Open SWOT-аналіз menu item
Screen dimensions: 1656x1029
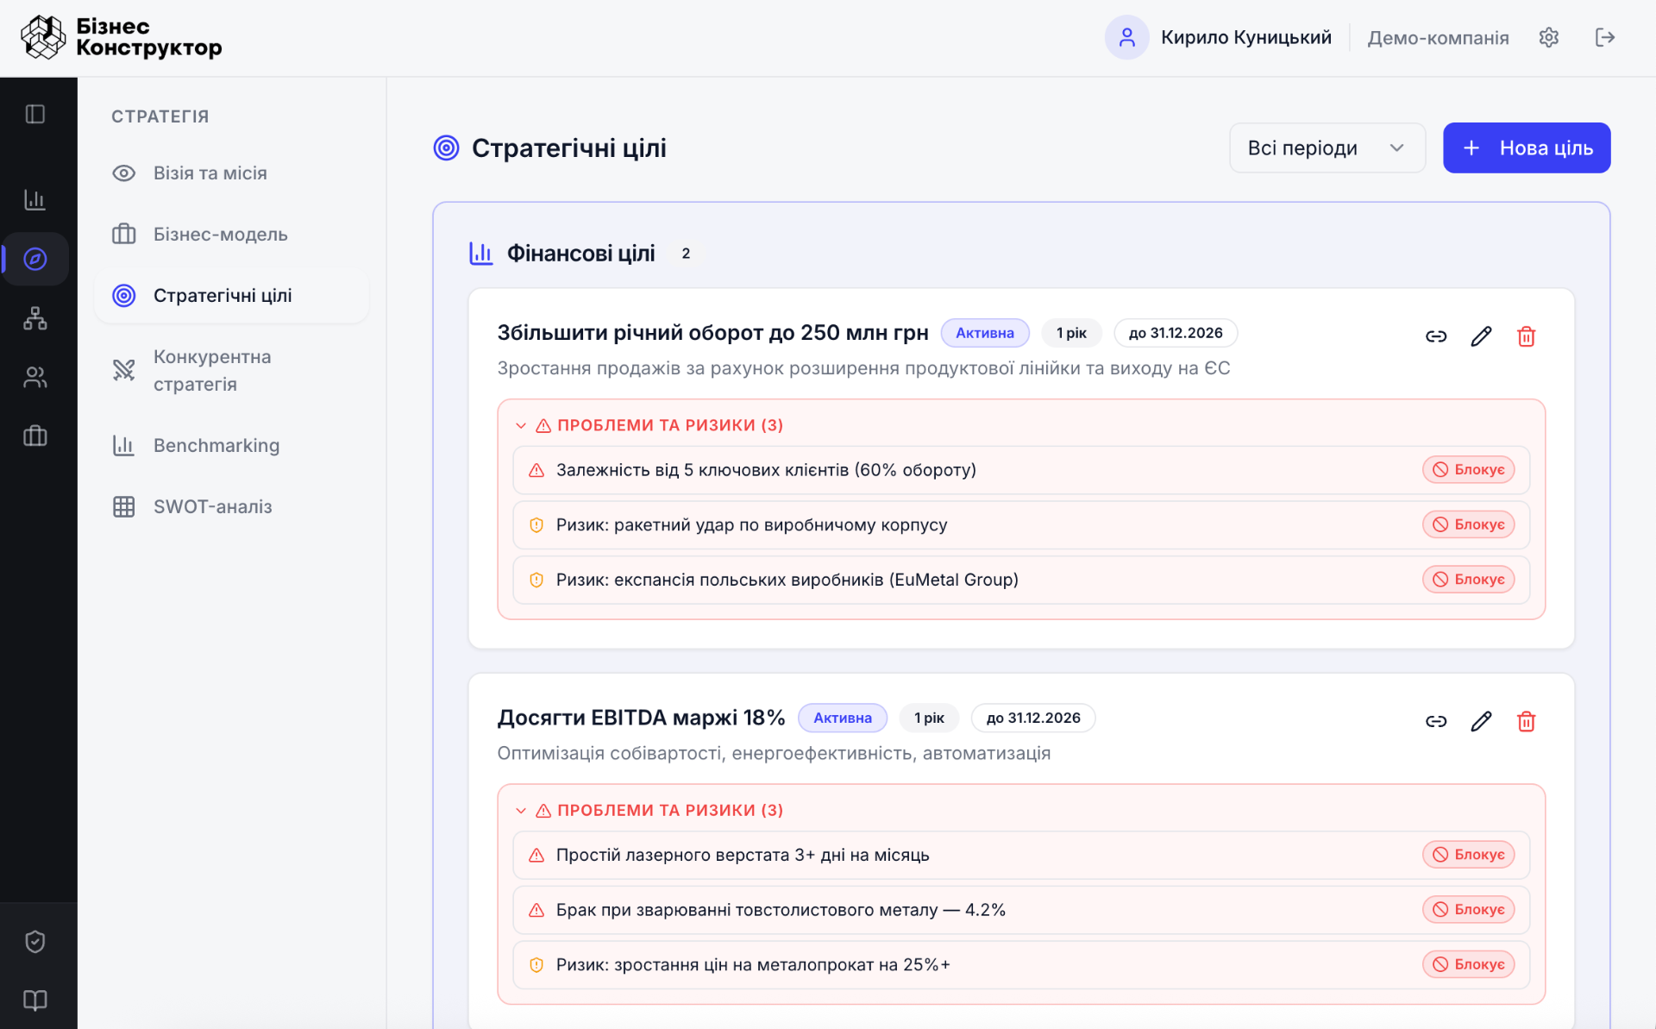232,506
